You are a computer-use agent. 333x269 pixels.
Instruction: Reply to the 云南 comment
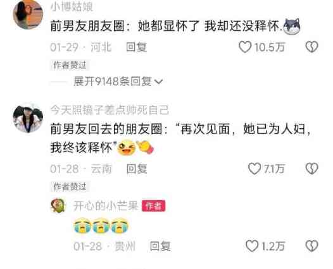tap(137, 169)
